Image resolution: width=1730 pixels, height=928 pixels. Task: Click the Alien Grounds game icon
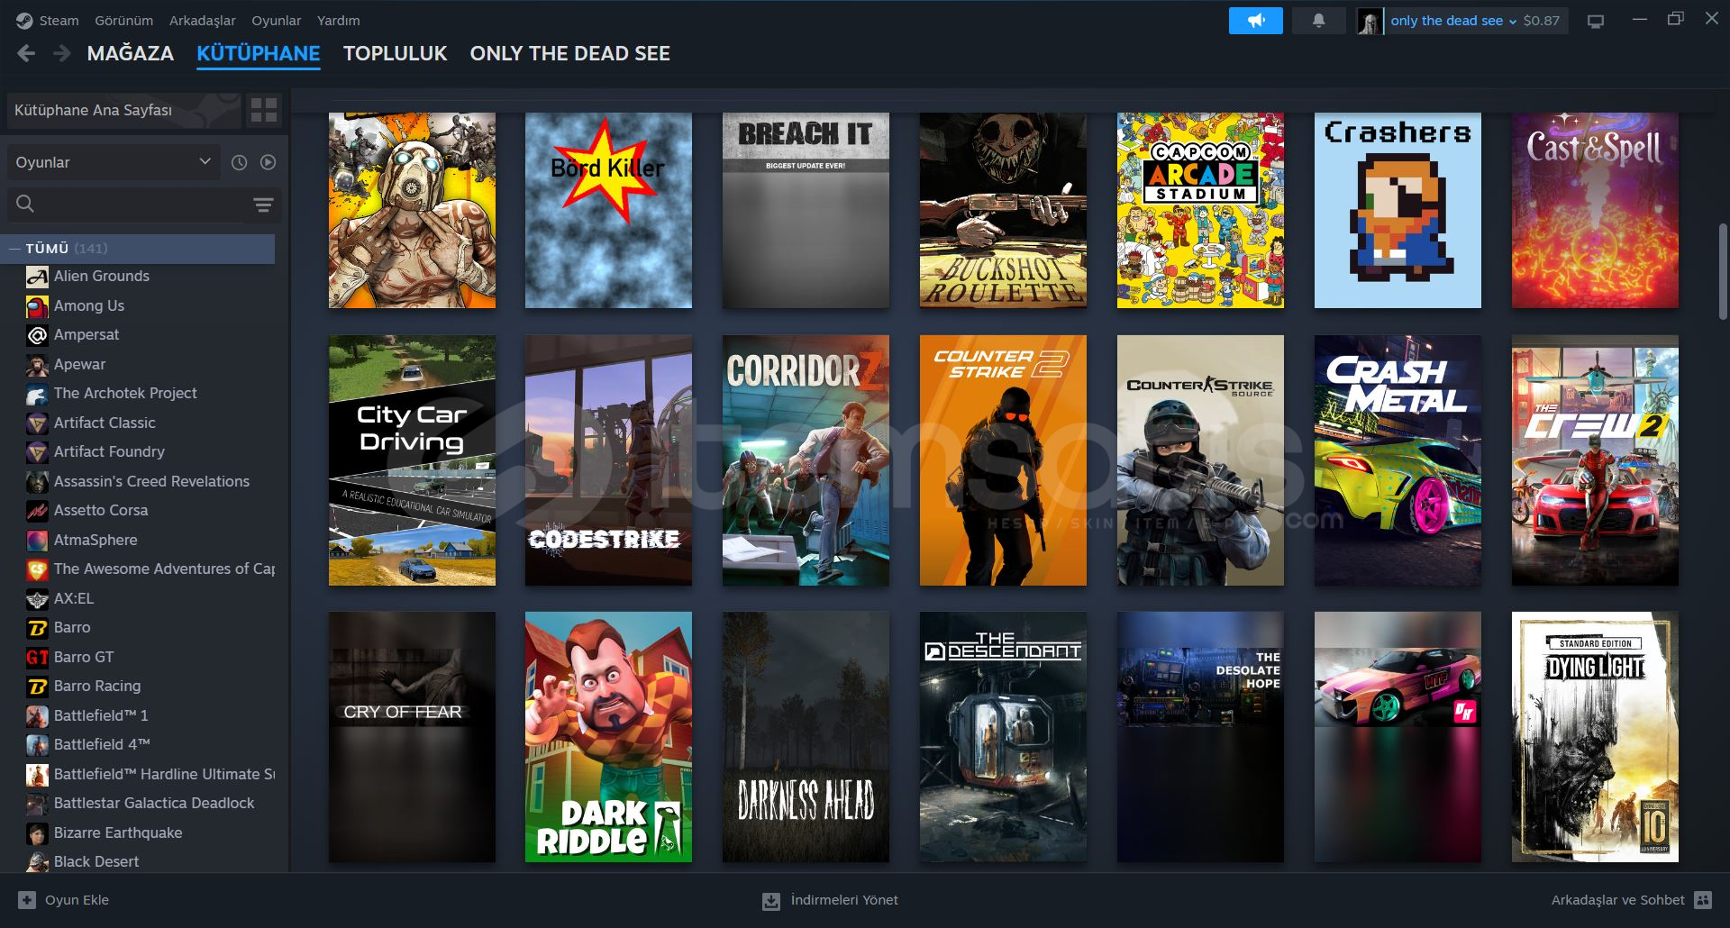click(37, 277)
